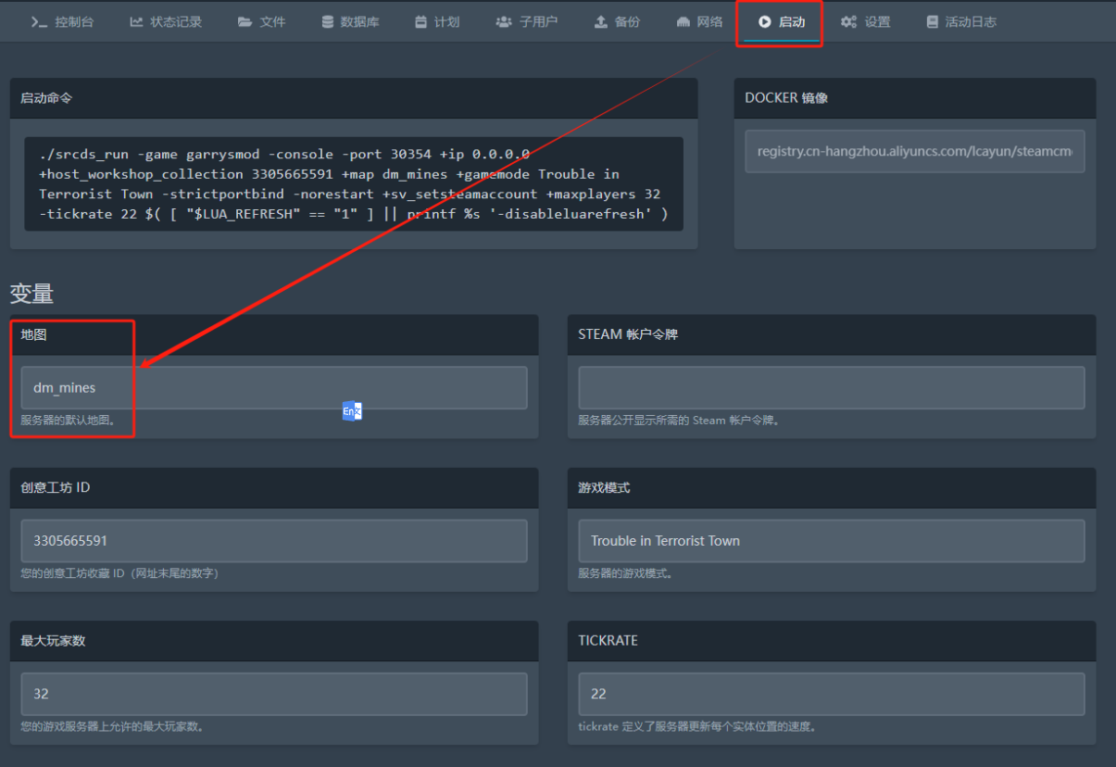Click the TICKRATE input field
Viewport: 1116px width, 767px height.
831,694
